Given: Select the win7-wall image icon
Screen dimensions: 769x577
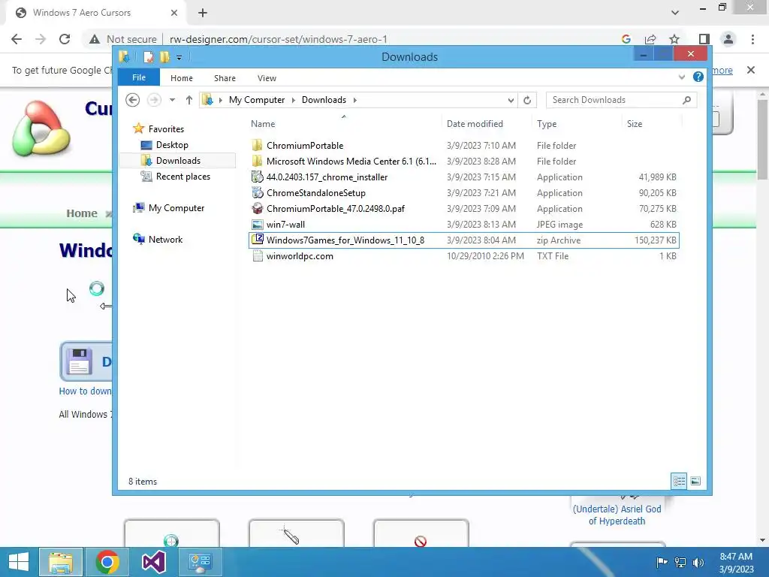Looking at the screenshot, I should (x=257, y=224).
